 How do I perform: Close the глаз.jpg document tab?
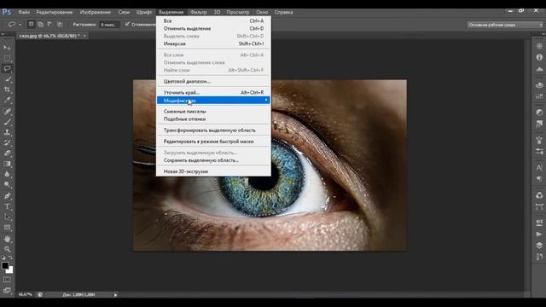point(84,36)
